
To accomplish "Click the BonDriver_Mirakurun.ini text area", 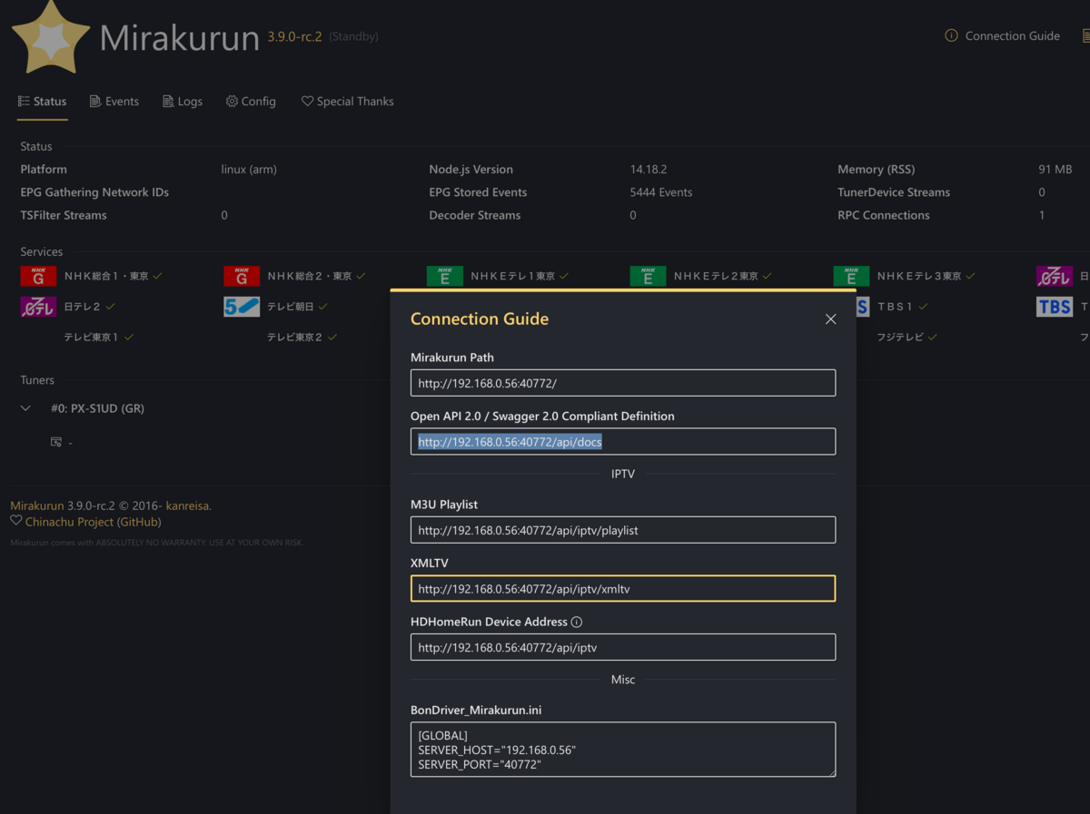I will pyautogui.click(x=623, y=750).
